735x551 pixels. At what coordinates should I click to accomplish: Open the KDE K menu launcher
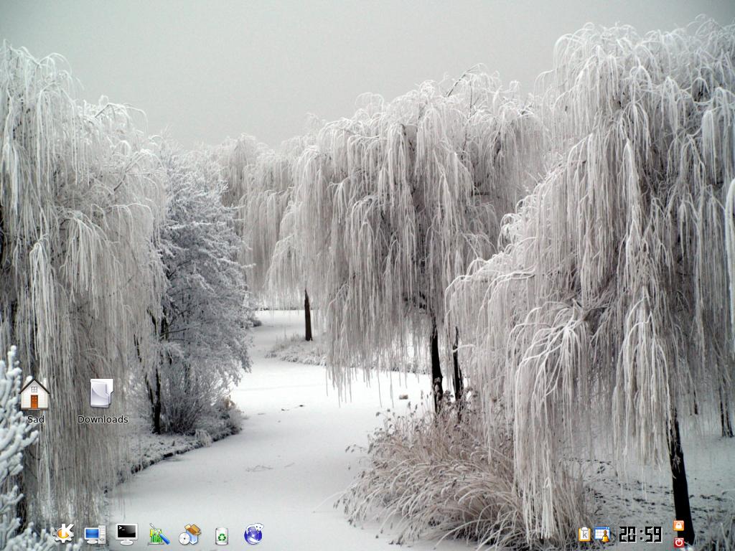[64, 534]
